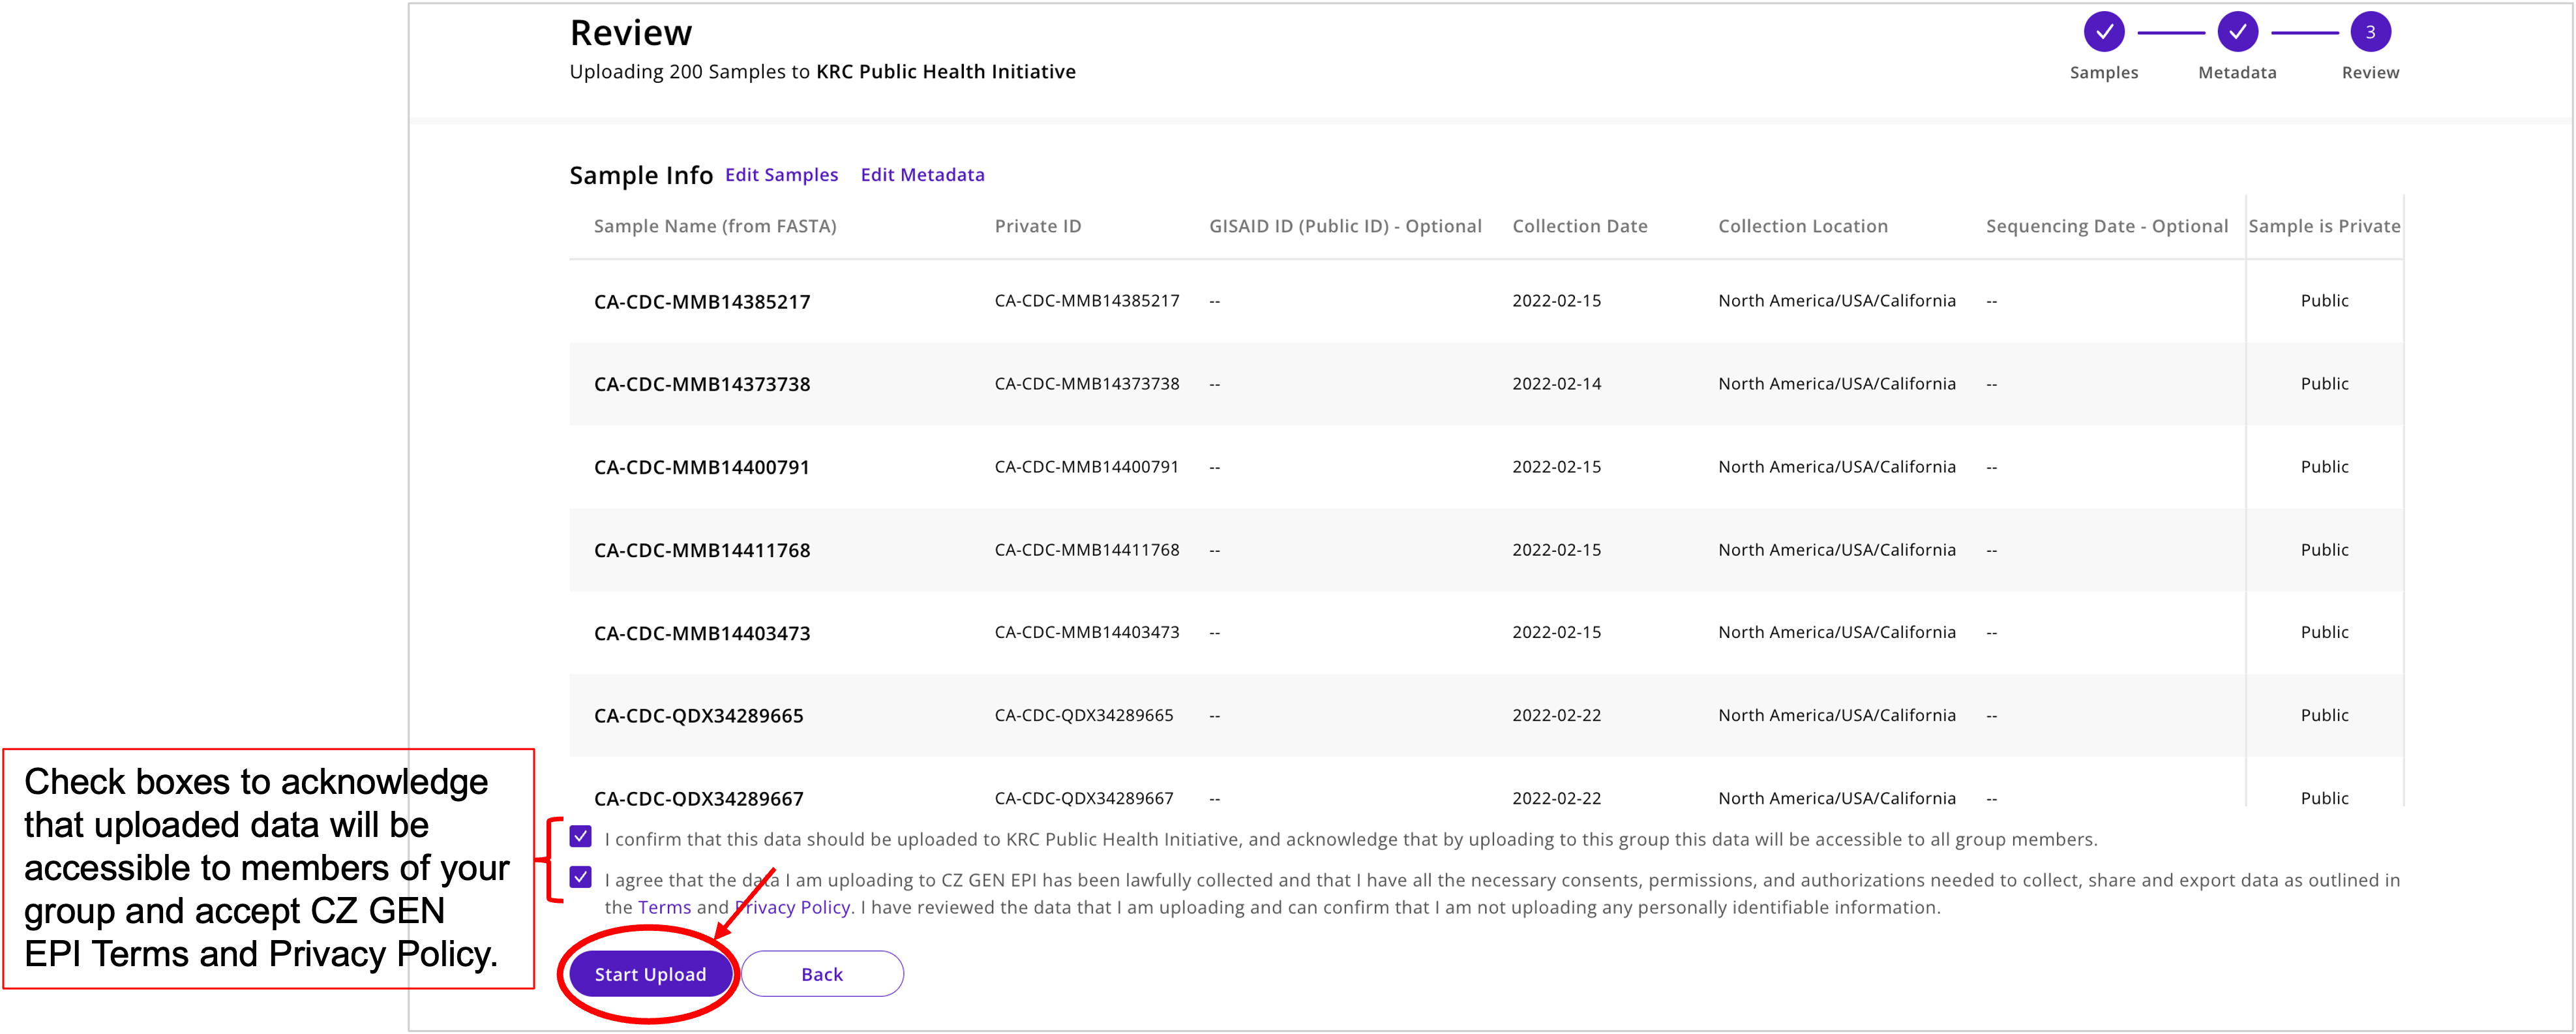Viewport: 2576px width, 1034px height.
Task: Select sample name CA-CDC-QDX34289667
Action: (x=698, y=799)
